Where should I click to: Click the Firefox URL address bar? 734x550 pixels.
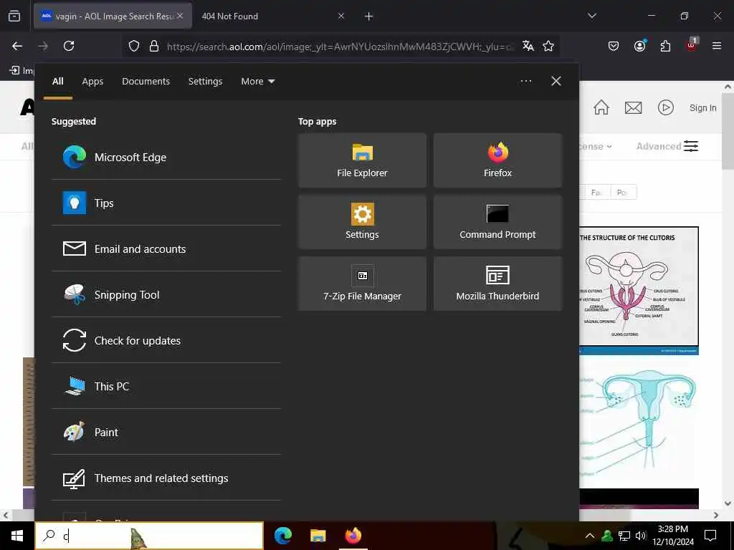point(339,47)
